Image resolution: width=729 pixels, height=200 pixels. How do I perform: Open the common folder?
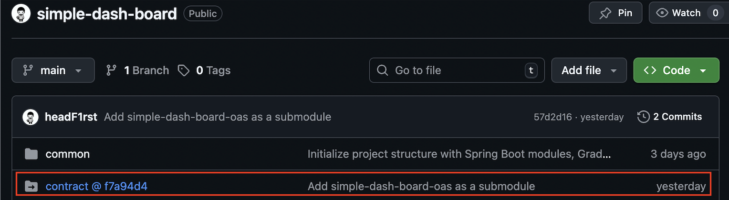[x=67, y=154]
